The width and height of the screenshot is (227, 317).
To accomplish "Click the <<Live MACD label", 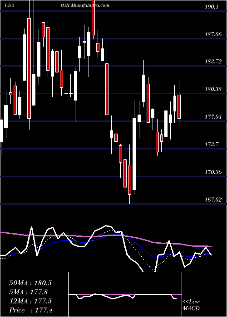I will pyautogui.click(x=191, y=305).
